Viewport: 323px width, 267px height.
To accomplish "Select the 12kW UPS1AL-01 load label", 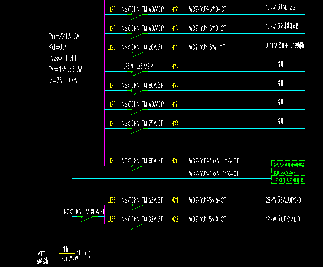I will [x=284, y=219].
